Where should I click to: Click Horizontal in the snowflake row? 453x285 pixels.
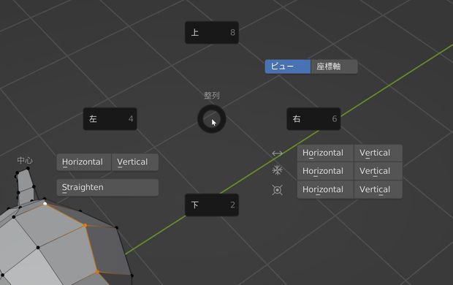[325, 171]
